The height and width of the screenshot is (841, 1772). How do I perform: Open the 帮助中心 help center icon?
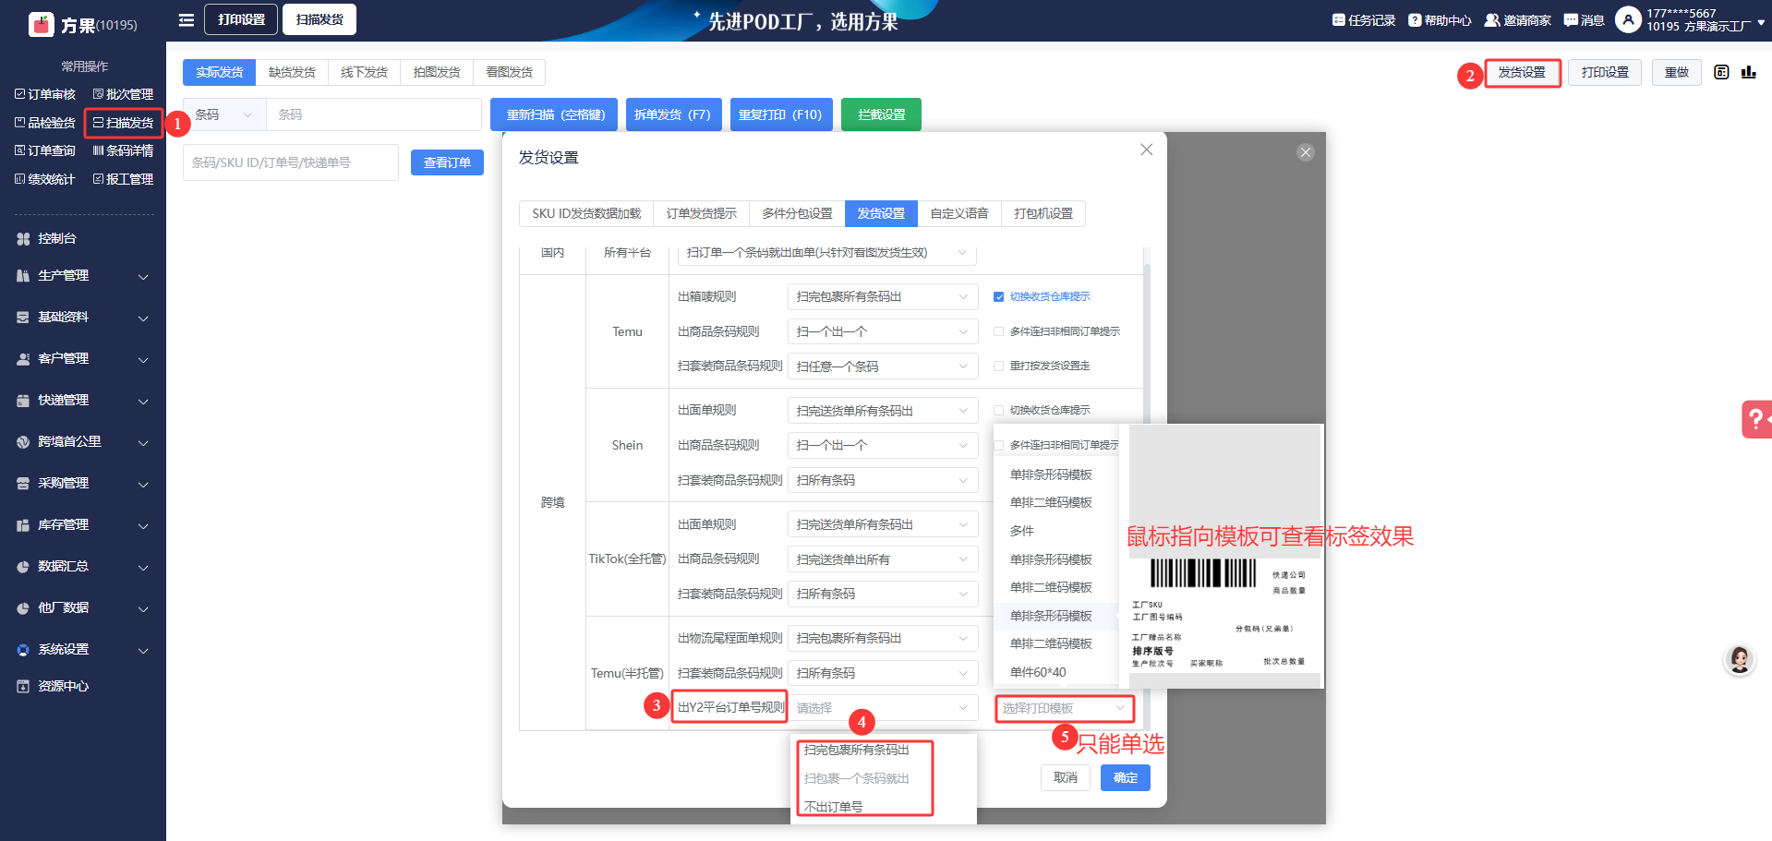coord(1414,20)
